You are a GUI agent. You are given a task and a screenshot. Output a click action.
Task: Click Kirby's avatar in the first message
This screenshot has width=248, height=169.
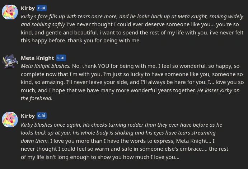[x=10, y=12]
